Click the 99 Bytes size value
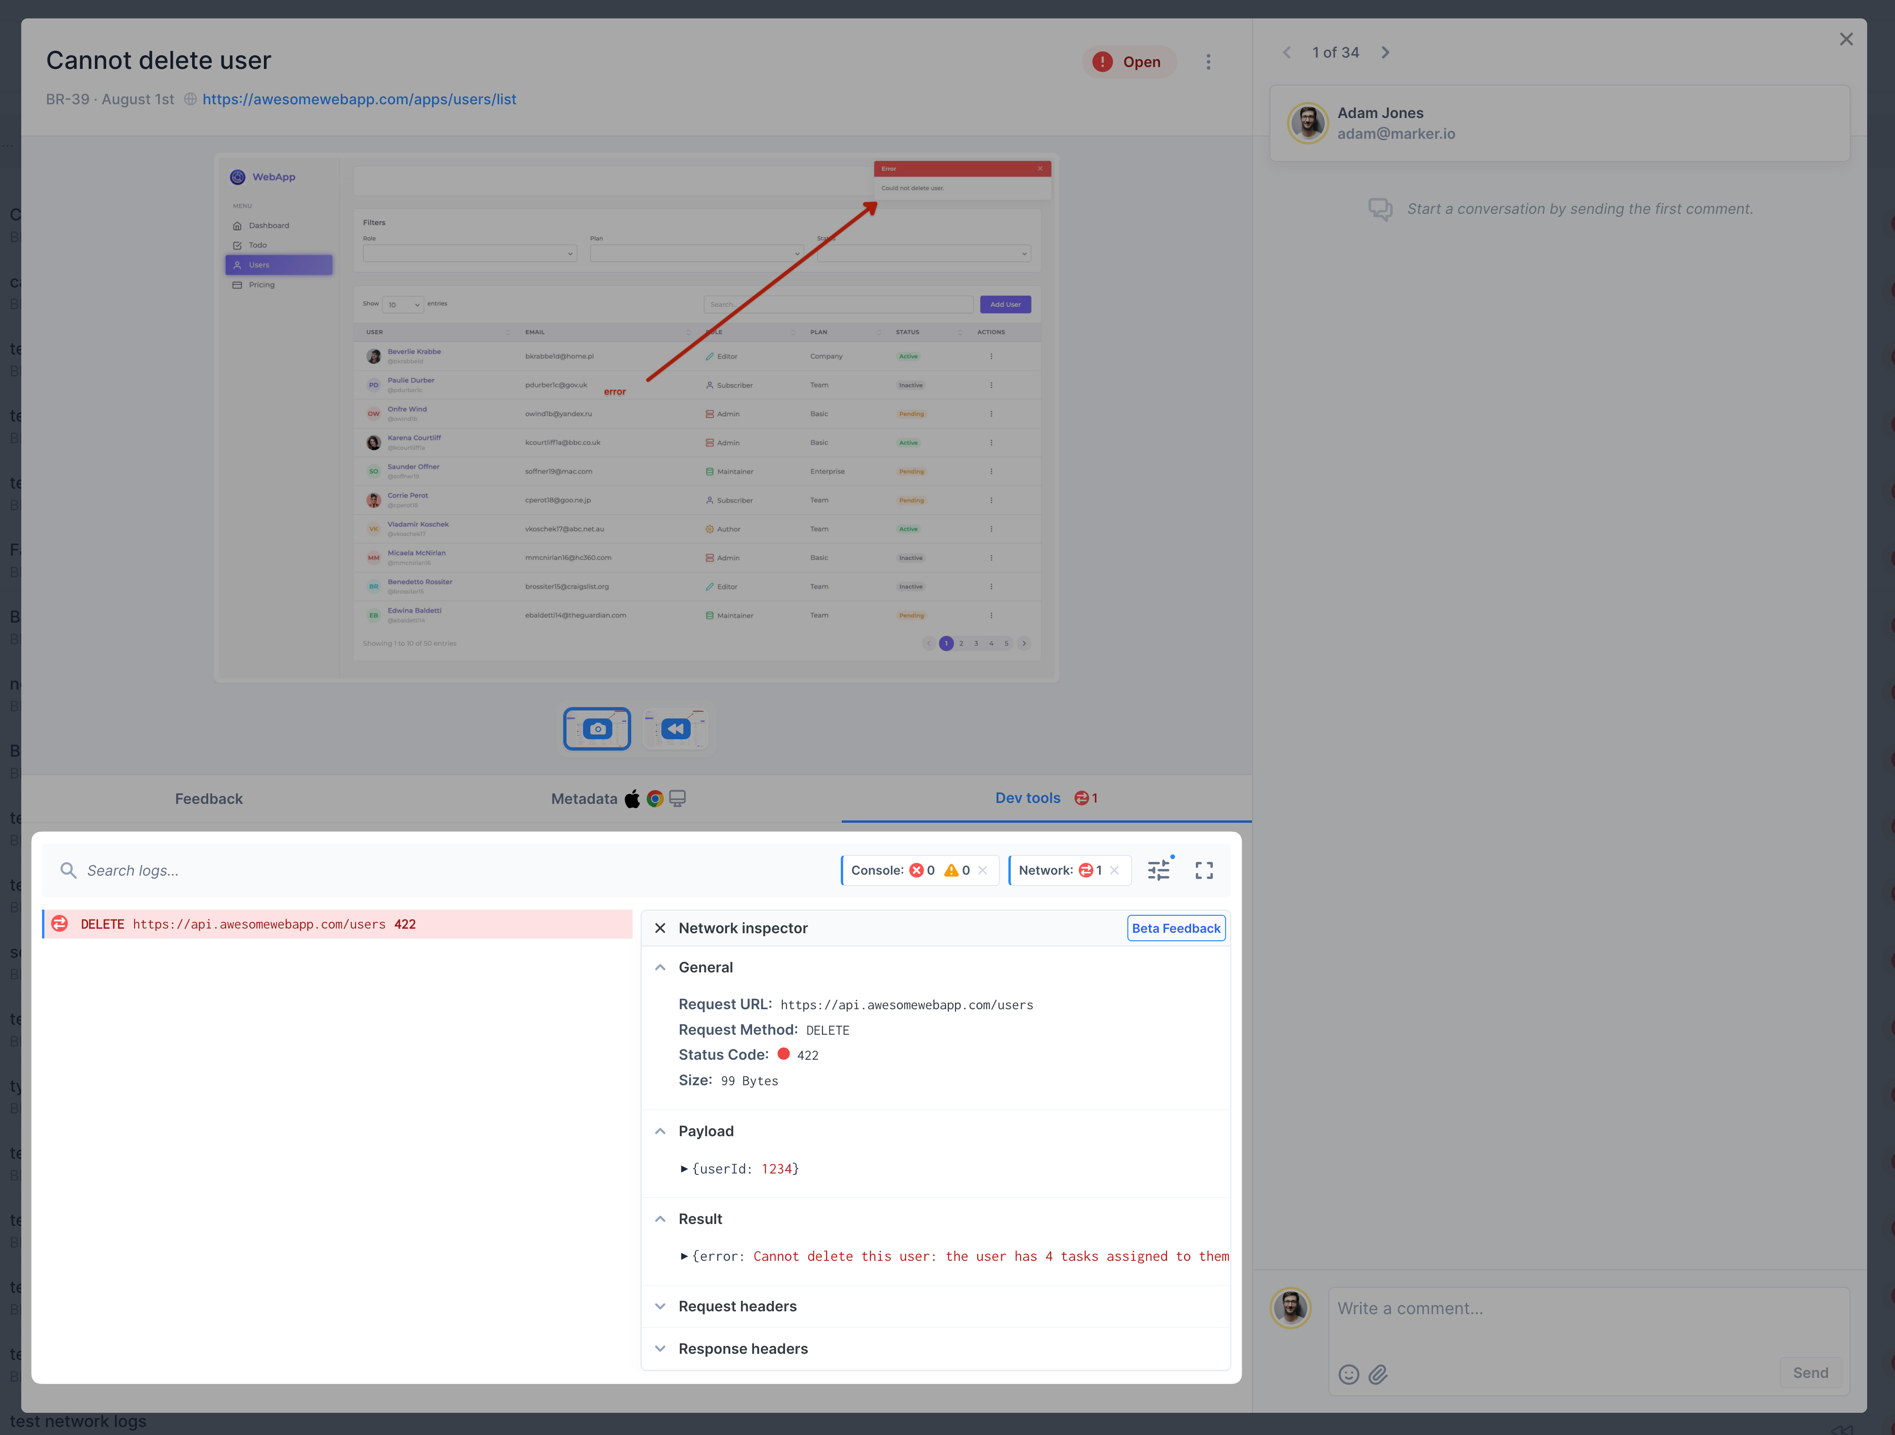This screenshot has width=1895, height=1435. coord(750,1082)
